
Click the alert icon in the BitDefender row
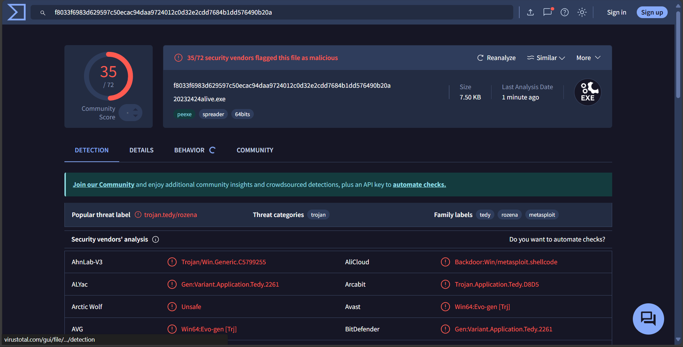[445, 329]
